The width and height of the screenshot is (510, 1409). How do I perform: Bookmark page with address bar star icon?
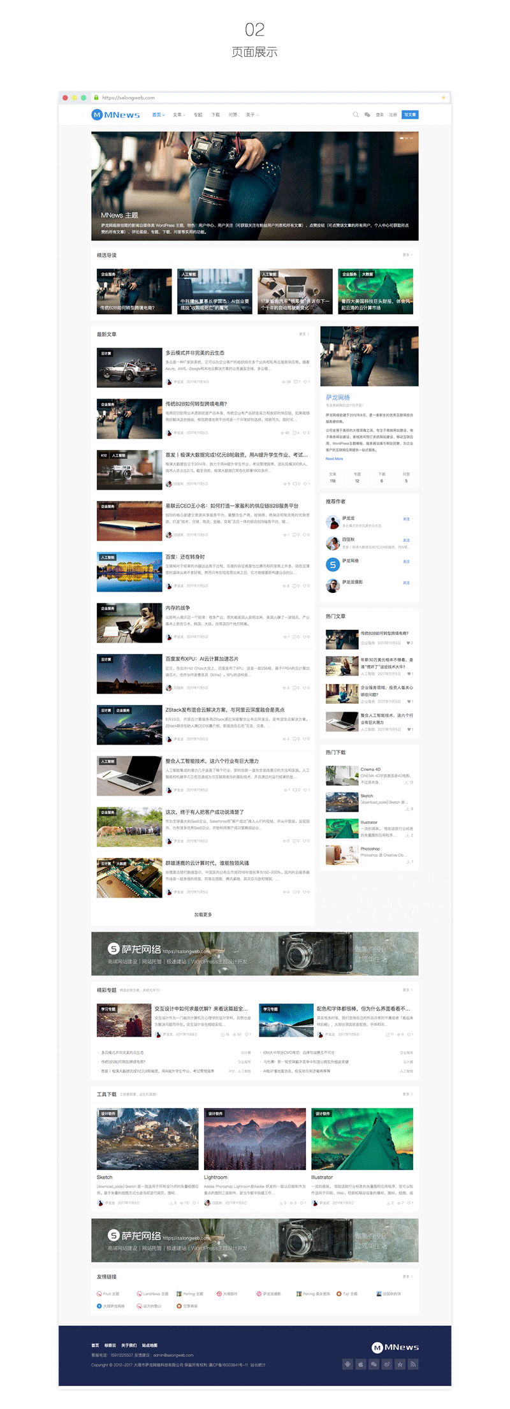coord(444,98)
